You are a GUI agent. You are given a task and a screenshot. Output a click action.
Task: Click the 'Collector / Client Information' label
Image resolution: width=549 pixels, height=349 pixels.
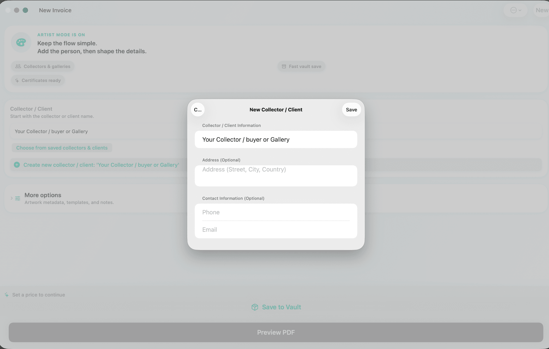(x=231, y=125)
